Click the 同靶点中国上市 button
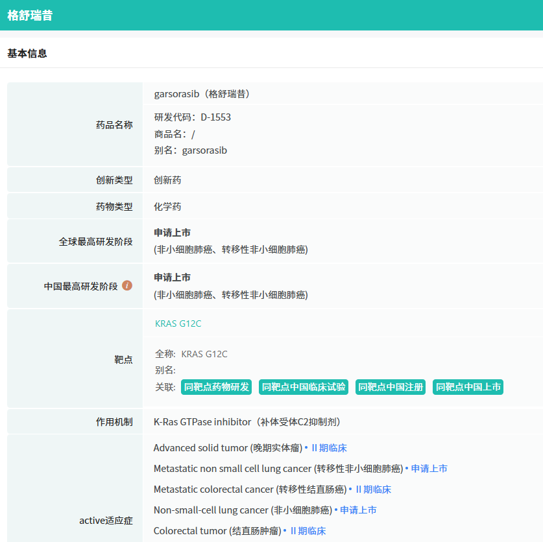This screenshot has height=542, width=543. 468,387
